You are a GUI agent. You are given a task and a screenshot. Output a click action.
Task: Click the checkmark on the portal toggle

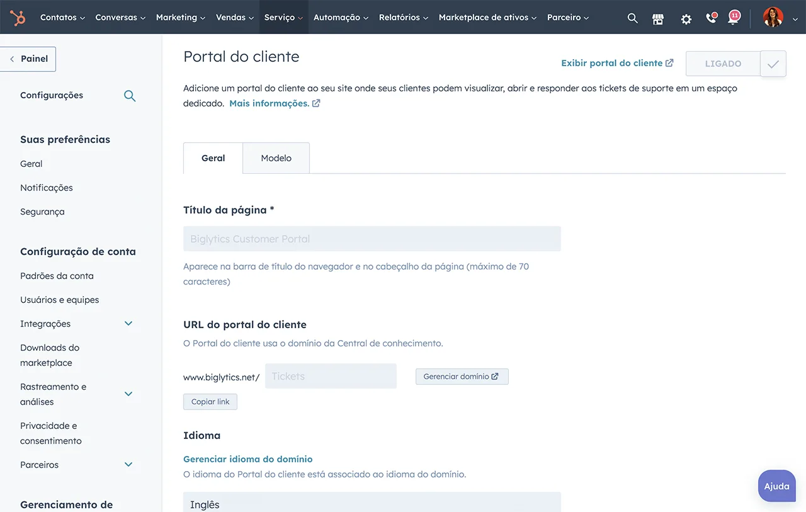773,64
